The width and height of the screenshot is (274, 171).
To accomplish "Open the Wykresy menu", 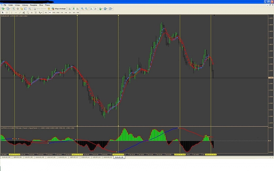I will click(x=25, y=5).
